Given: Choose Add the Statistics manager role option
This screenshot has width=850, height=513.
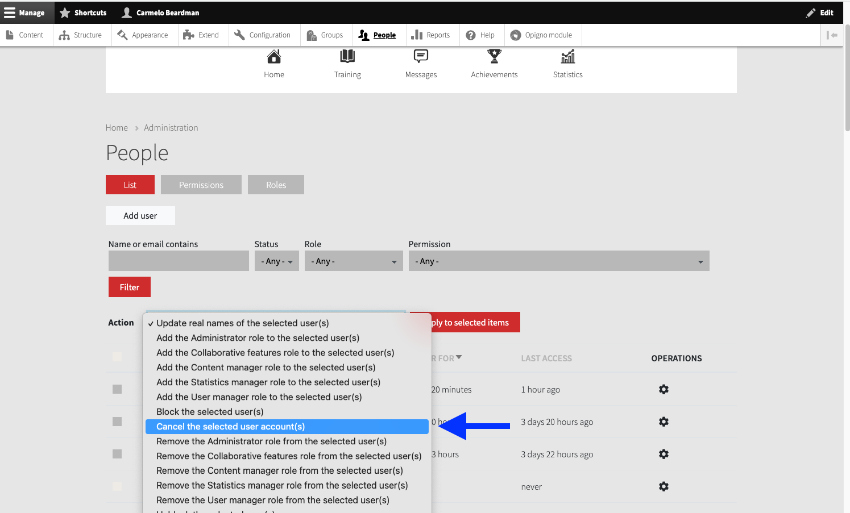Looking at the screenshot, I should click(287, 382).
